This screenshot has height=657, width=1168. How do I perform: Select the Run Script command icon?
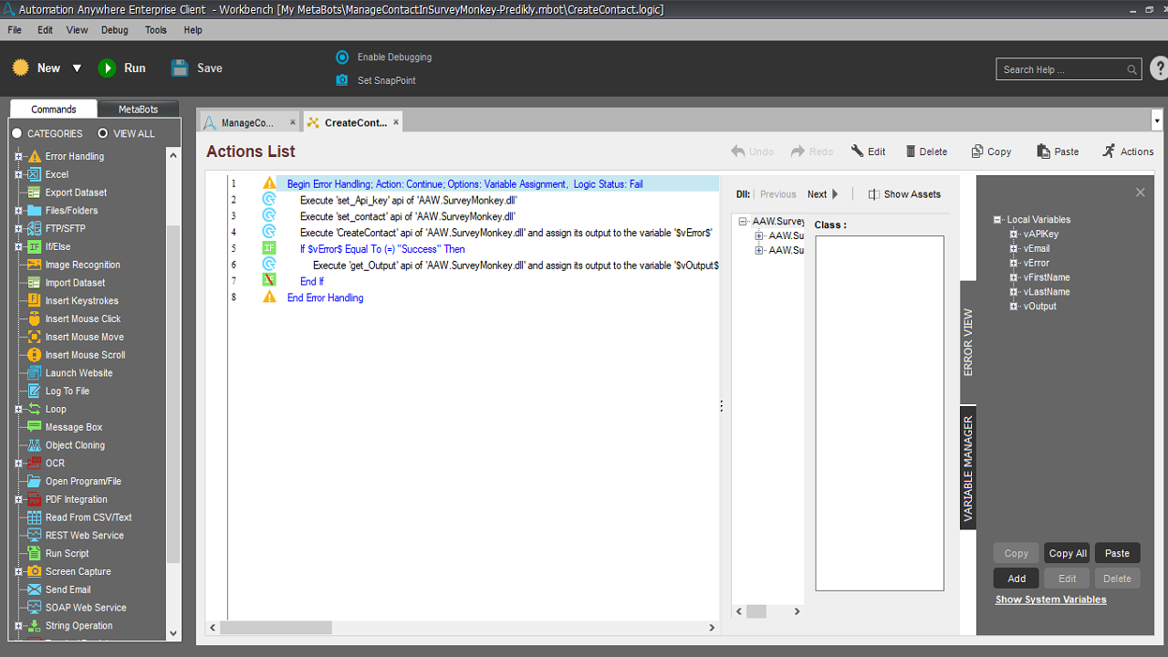(x=34, y=554)
